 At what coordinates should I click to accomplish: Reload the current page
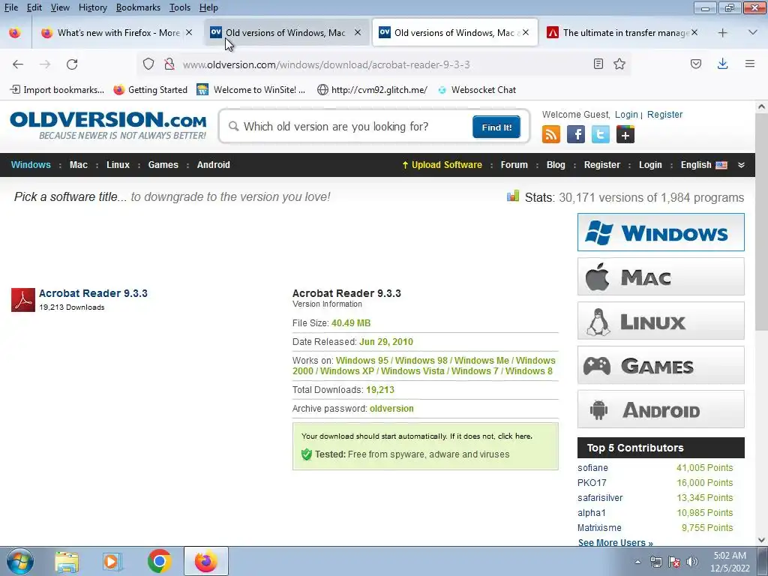pyautogui.click(x=72, y=64)
